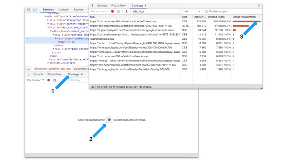Sort by the Unused Bytes column header

(219, 17)
